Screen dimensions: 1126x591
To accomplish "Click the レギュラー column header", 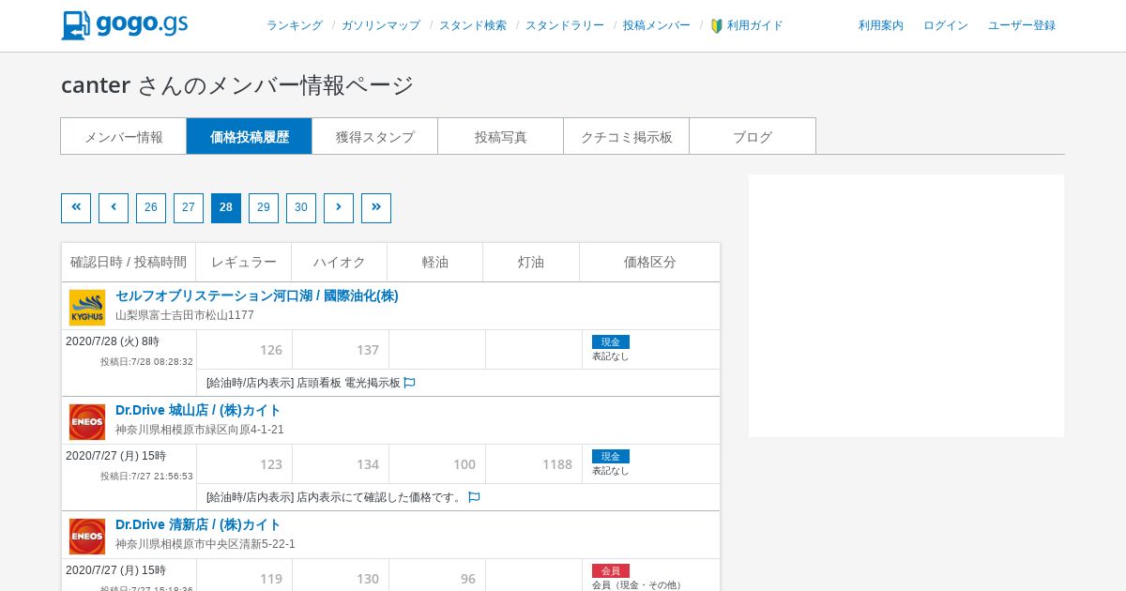I will 244,262.
